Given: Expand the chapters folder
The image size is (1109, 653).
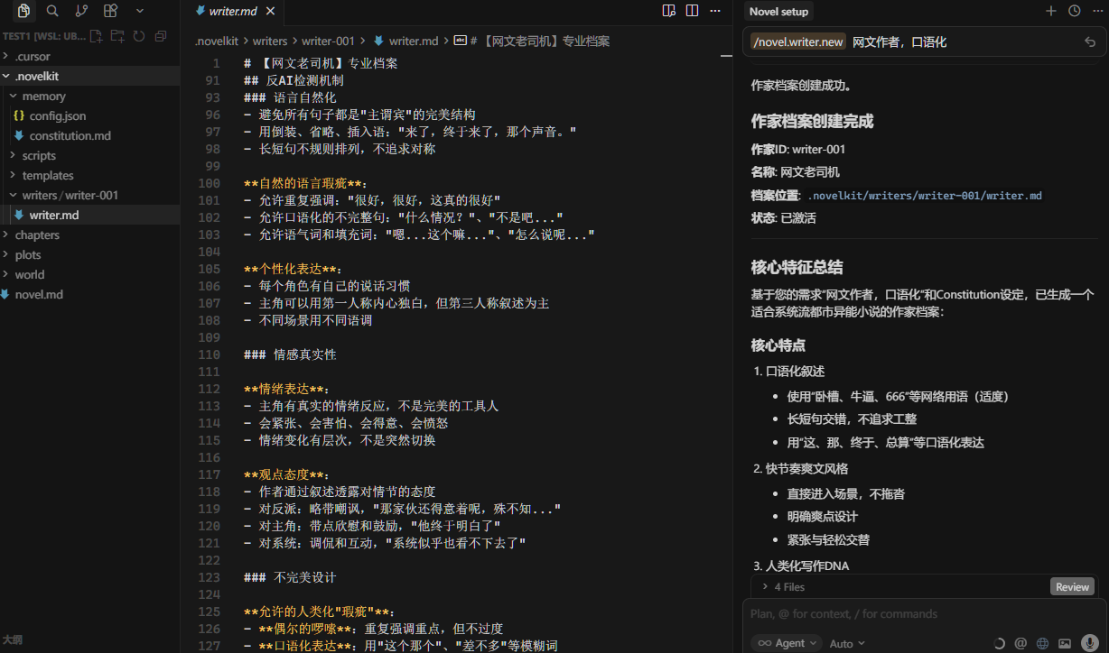Looking at the screenshot, I should pyautogui.click(x=90, y=235).
